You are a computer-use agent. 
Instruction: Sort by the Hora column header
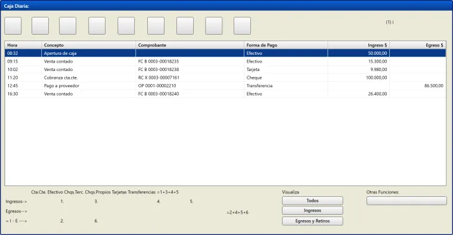click(x=23, y=45)
